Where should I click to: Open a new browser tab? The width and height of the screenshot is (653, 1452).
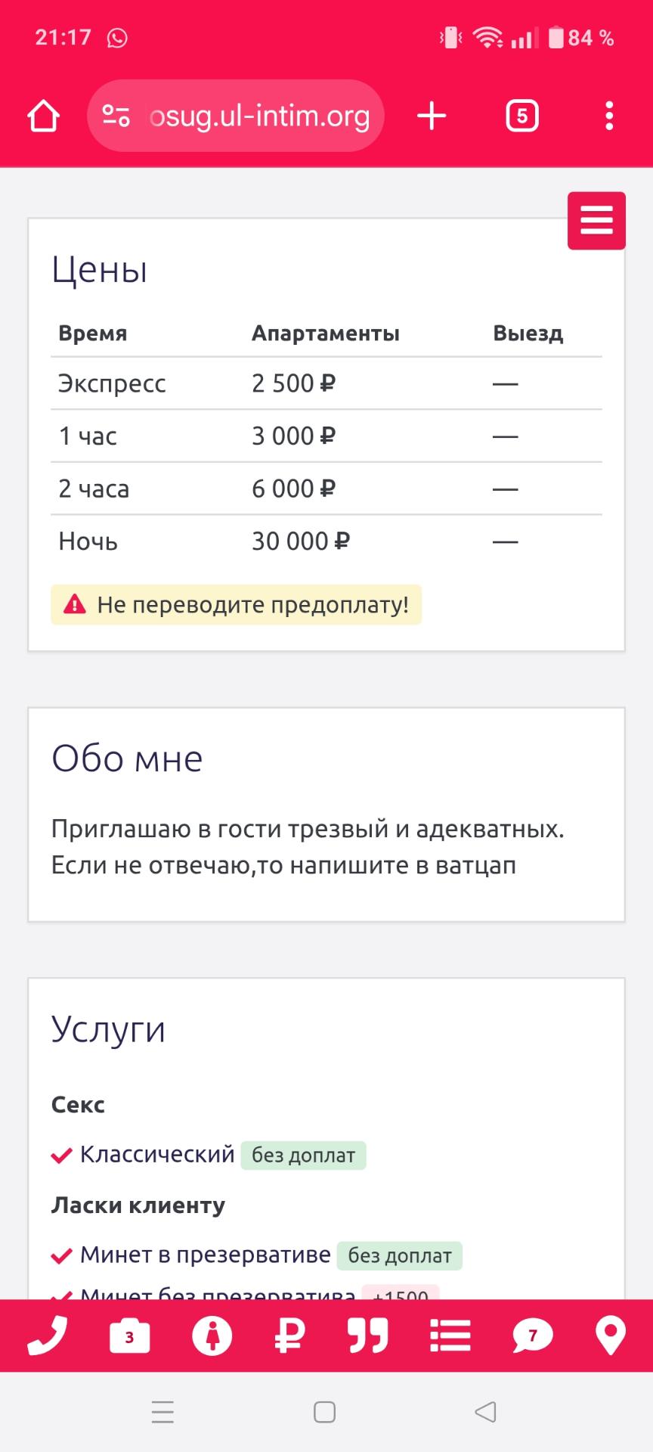[x=432, y=116]
